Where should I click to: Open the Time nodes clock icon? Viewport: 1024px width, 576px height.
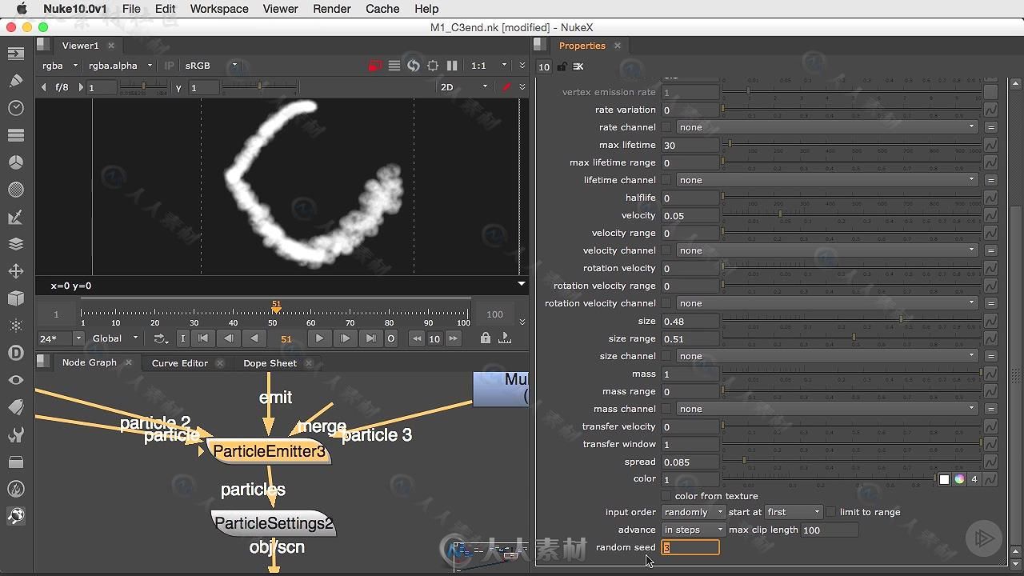point(15,108)
